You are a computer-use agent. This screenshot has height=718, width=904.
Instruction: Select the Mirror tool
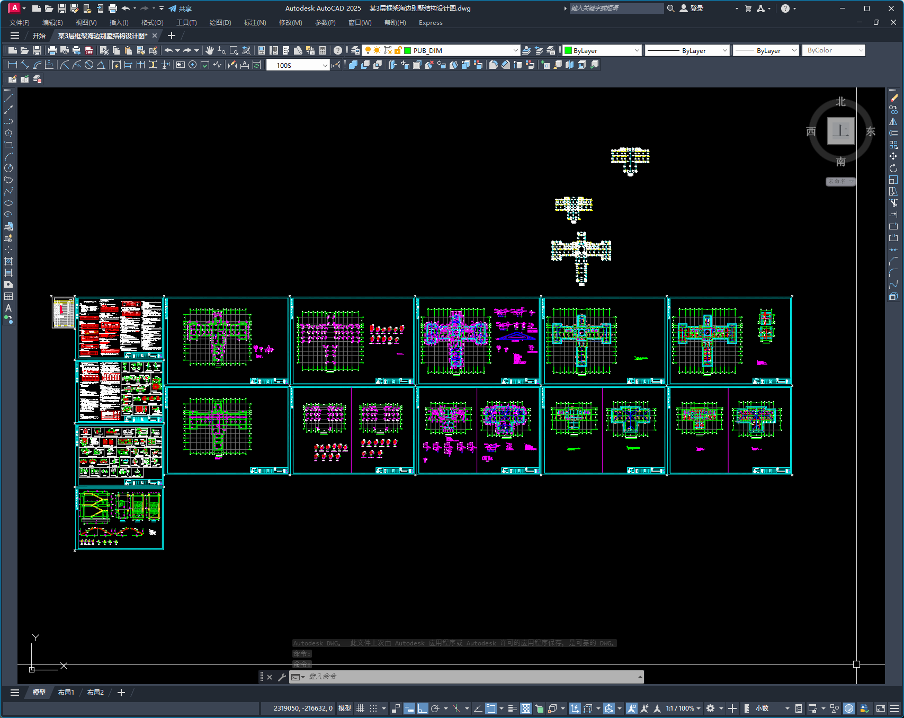[893, 121]
